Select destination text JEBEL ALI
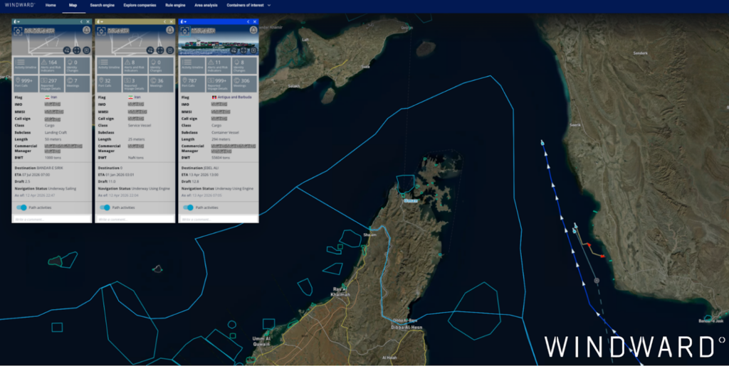Viewport: 729px width, 366px height. tap(210, 168)
